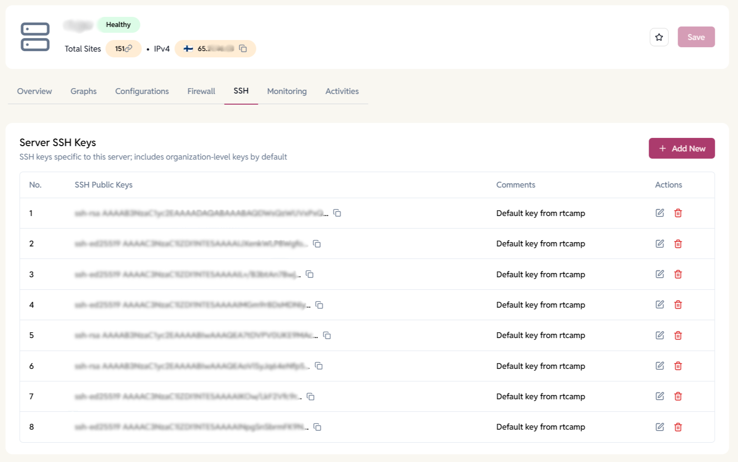The height and width of the screenshot is (462, 738).
Task: Delete SSH key number 4
Action: click(x=678, y=304)
